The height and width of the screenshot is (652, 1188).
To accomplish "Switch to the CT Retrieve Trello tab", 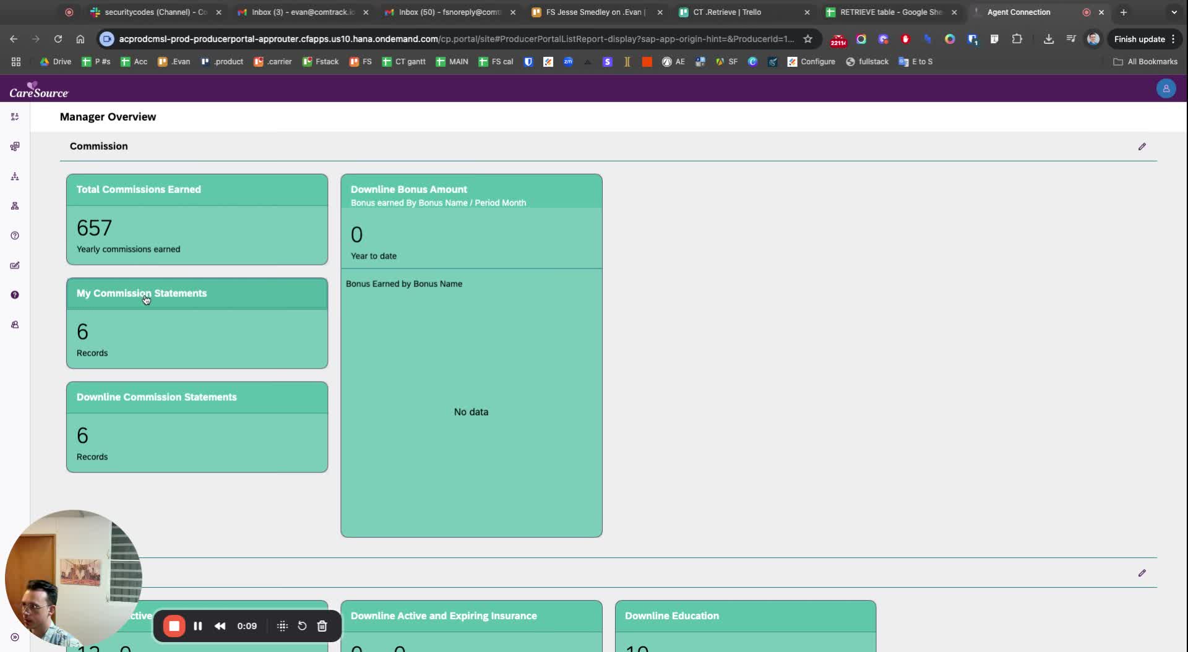I will [x=744, y=12].
